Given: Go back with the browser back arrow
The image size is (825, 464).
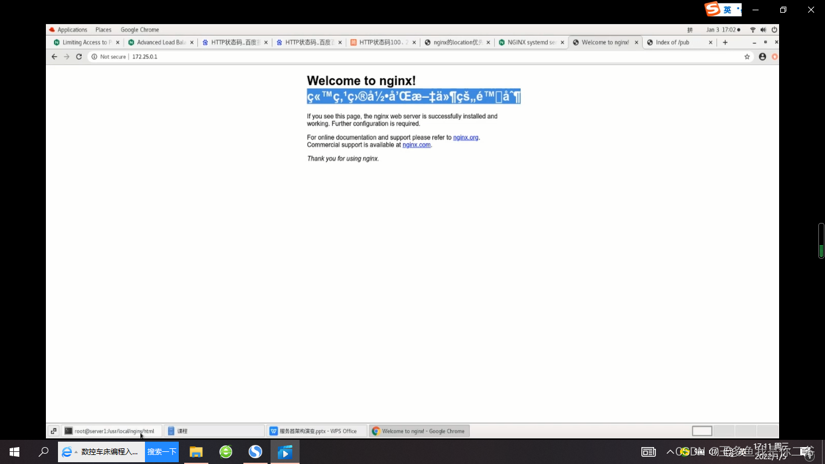Looking at the screenshot, I should pos(54,57).
